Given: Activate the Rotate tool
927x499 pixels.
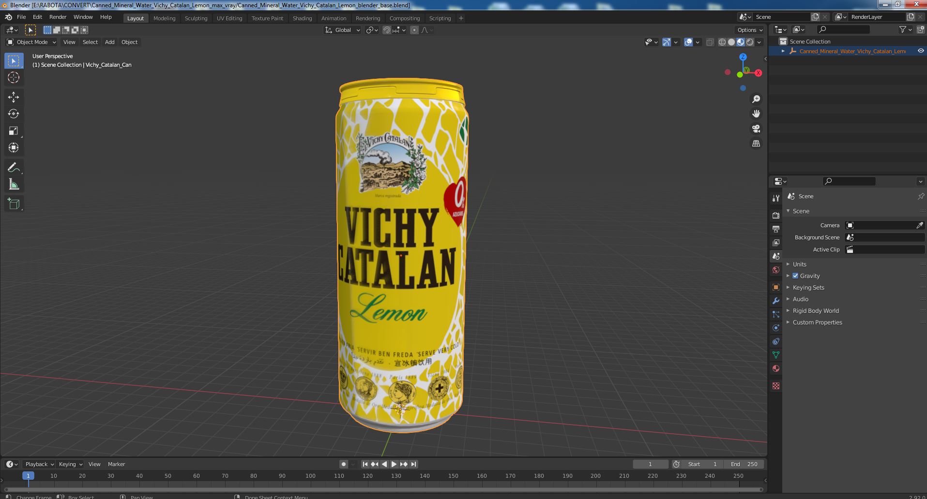Looking at the screenshot, I should (x=14, y=114).
